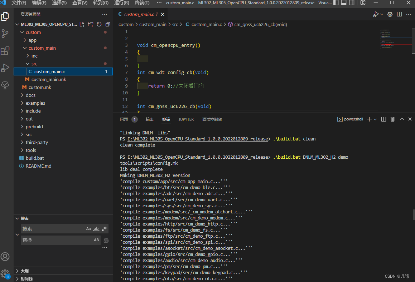Toggle match case in the search box
Screen dimensions: 415x282
[88, 228]
